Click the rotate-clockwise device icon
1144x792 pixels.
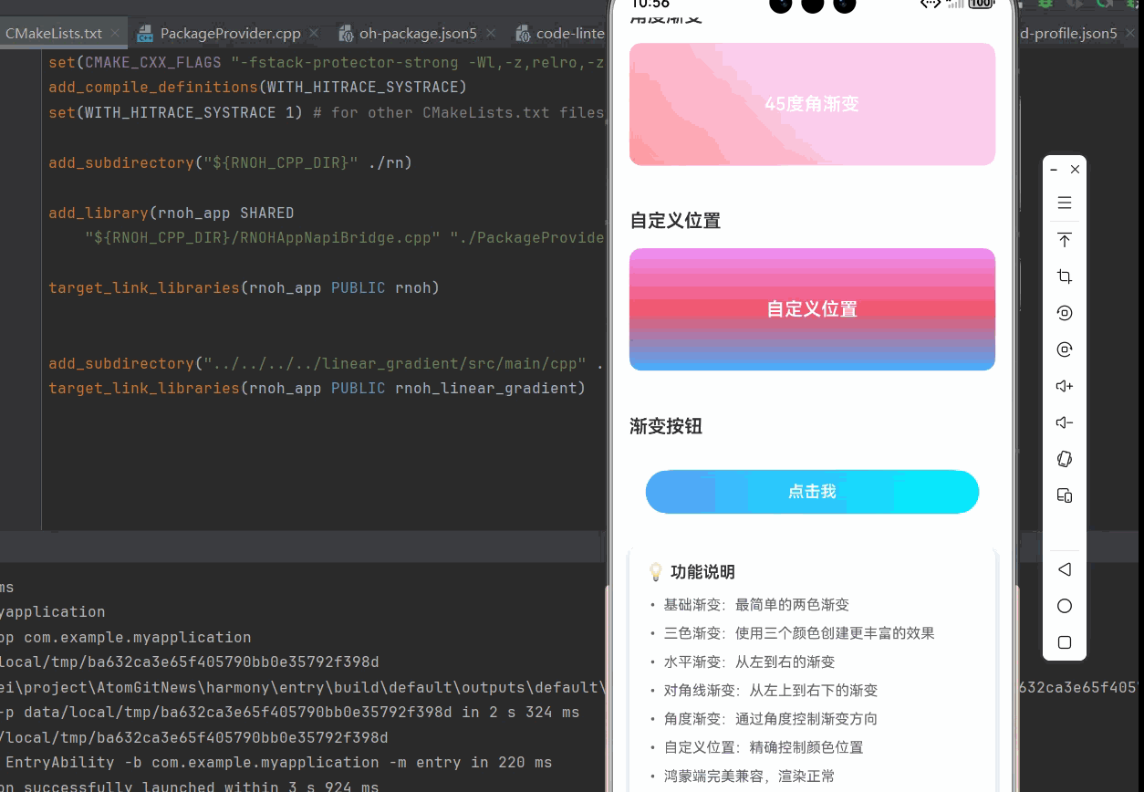click(1065, 349)
